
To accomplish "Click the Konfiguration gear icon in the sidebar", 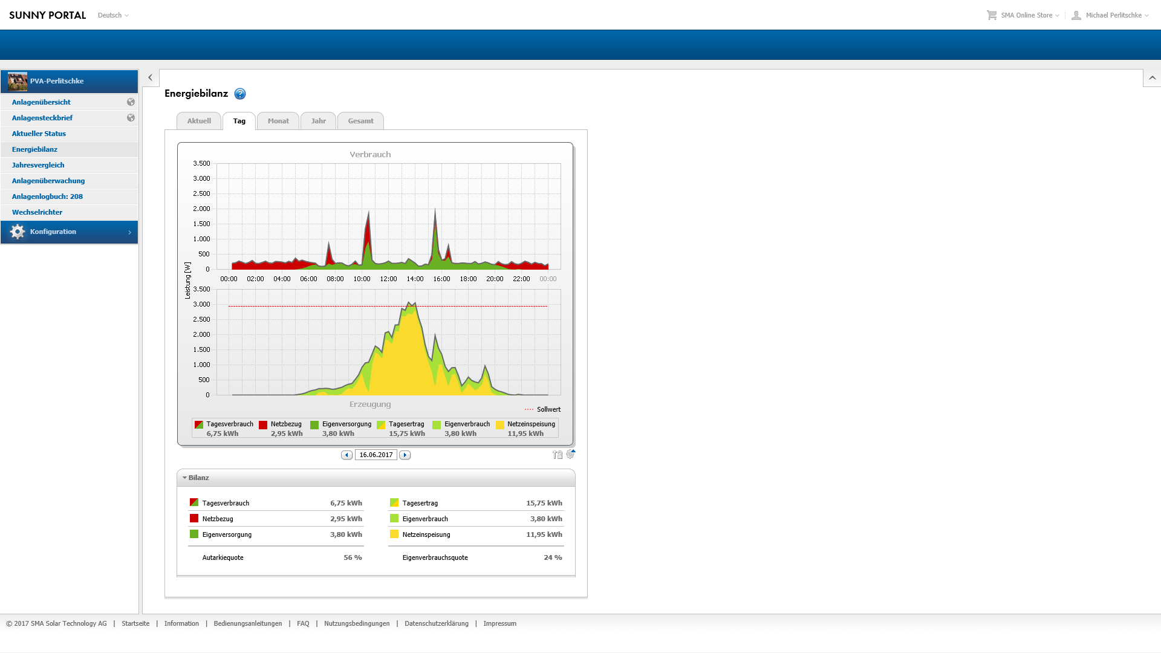I will [x=18, y=232].
